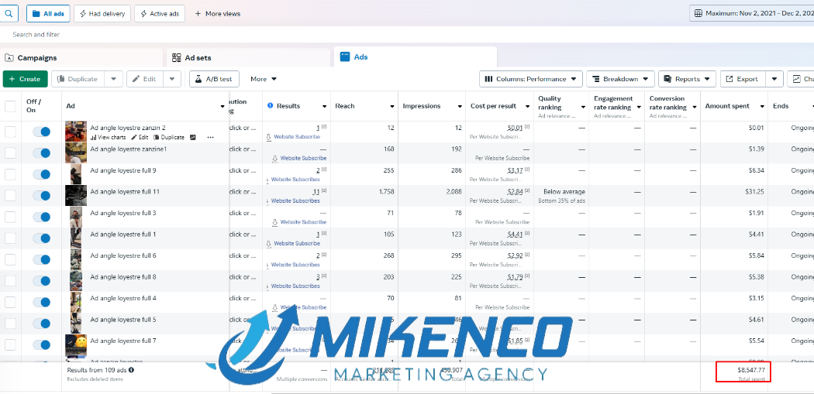Viewport: 814px width, 394px height.
Task: Open Columns: Performance dropdown
Action: 530,79
